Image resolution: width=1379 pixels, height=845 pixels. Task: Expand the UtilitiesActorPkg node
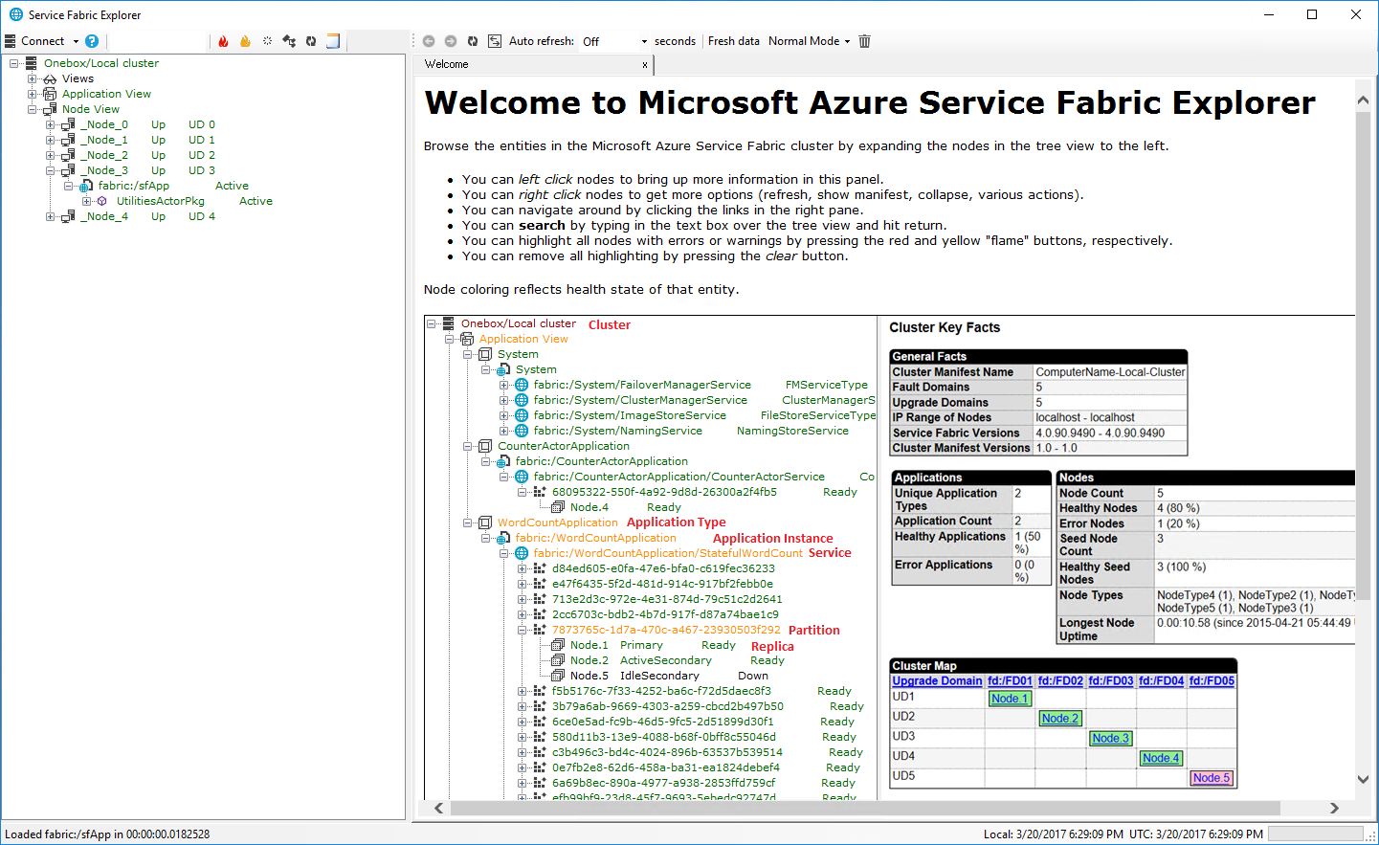[87, 201]
